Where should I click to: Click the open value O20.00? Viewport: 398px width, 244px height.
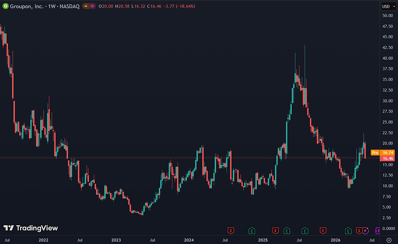pyautogui.click(x=106, y=6)
